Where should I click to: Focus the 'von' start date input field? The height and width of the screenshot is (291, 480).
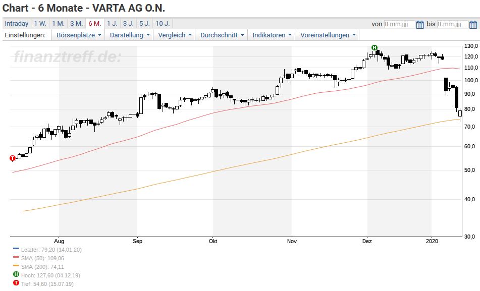[399, 24]
